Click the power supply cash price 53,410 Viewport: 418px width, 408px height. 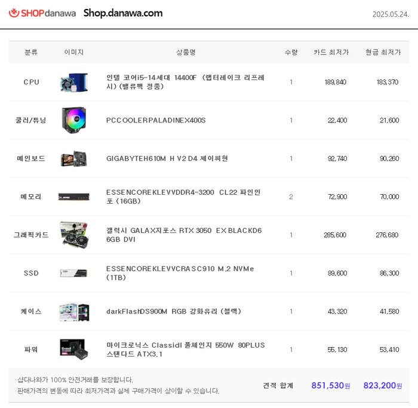[x=389, y=349]
